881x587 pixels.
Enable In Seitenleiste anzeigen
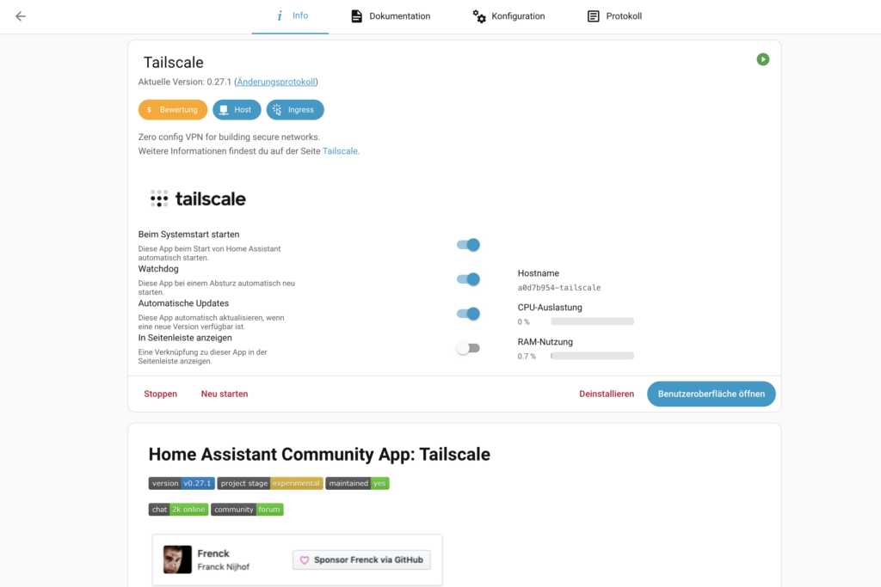click(468, 347)
